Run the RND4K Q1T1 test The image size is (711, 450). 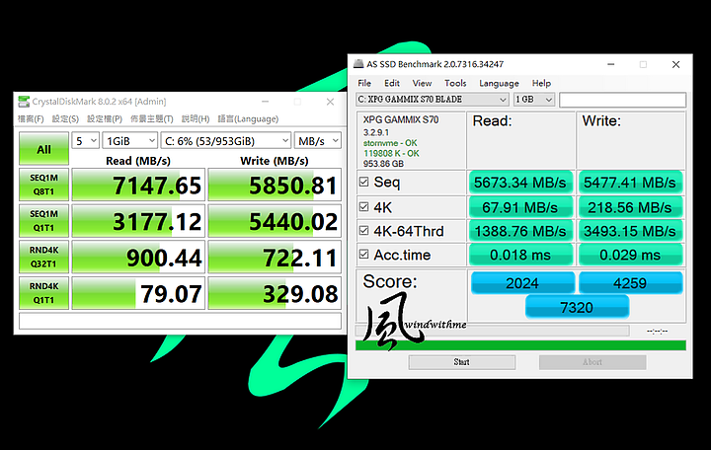[44, 293]
